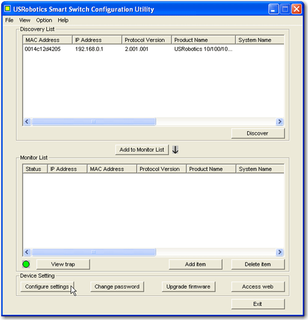Click the Exit button

click(258, 304)
